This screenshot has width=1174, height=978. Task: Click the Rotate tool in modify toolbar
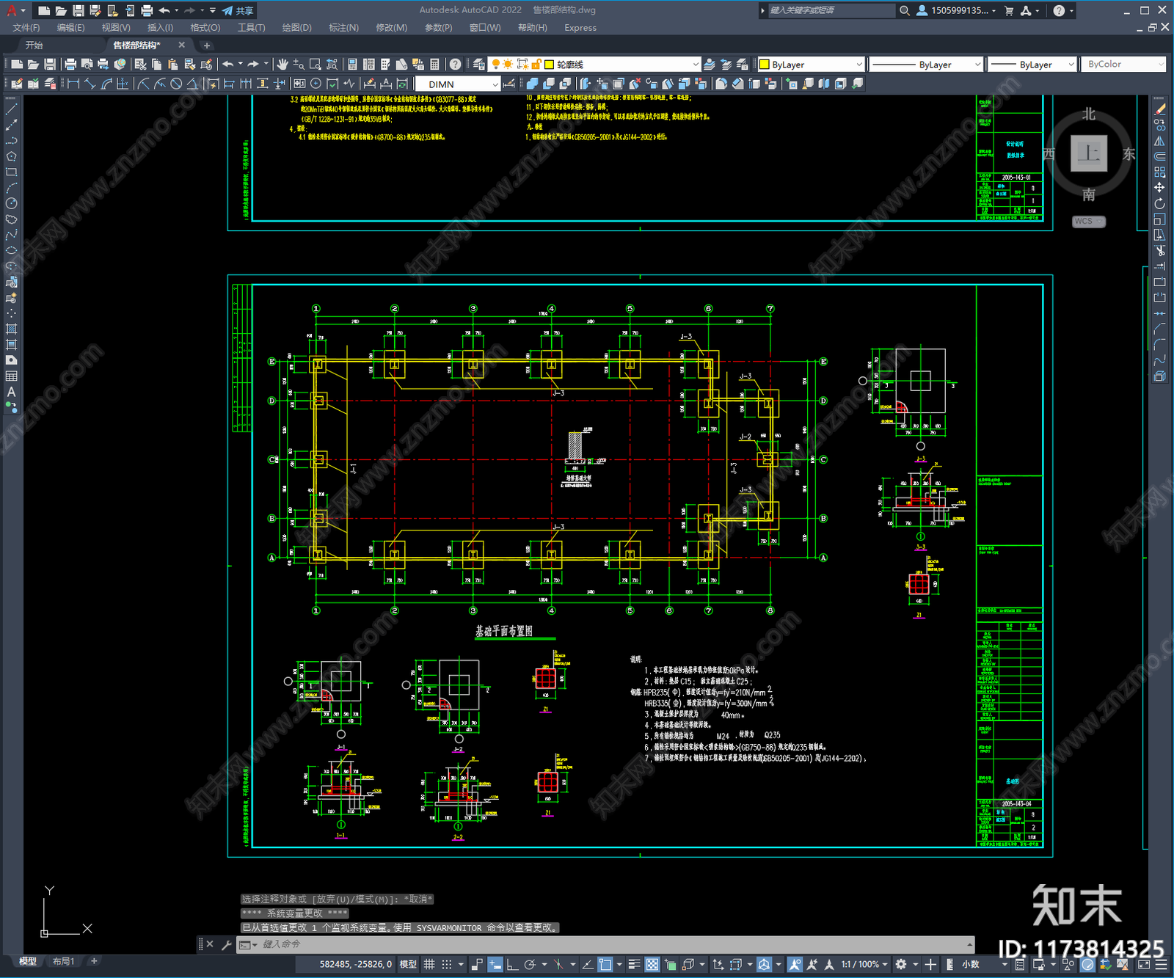(x=1159, y=203)
